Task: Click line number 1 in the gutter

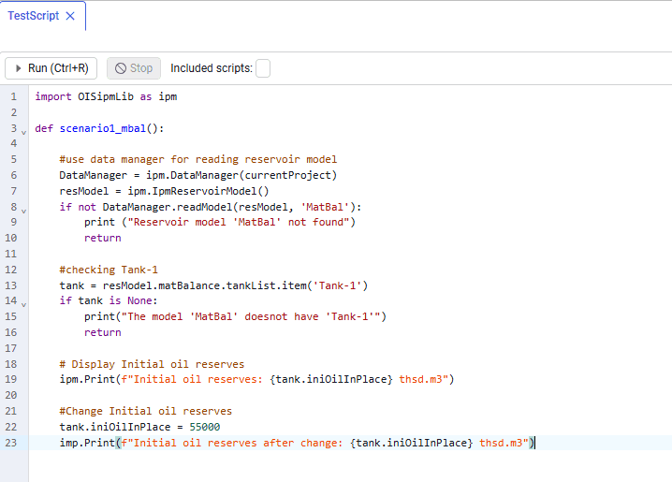Action: pyautogui.click(x=14, y=96)
